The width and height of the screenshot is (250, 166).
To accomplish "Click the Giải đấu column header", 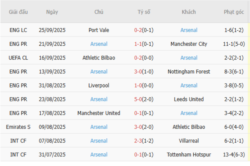I will pyautogui.click(x=18, y=12).
